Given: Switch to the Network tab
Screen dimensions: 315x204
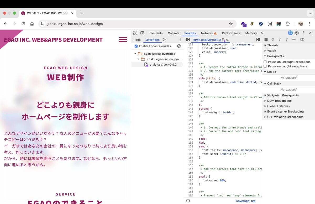Looking at the screenshot, I should 207,33.
